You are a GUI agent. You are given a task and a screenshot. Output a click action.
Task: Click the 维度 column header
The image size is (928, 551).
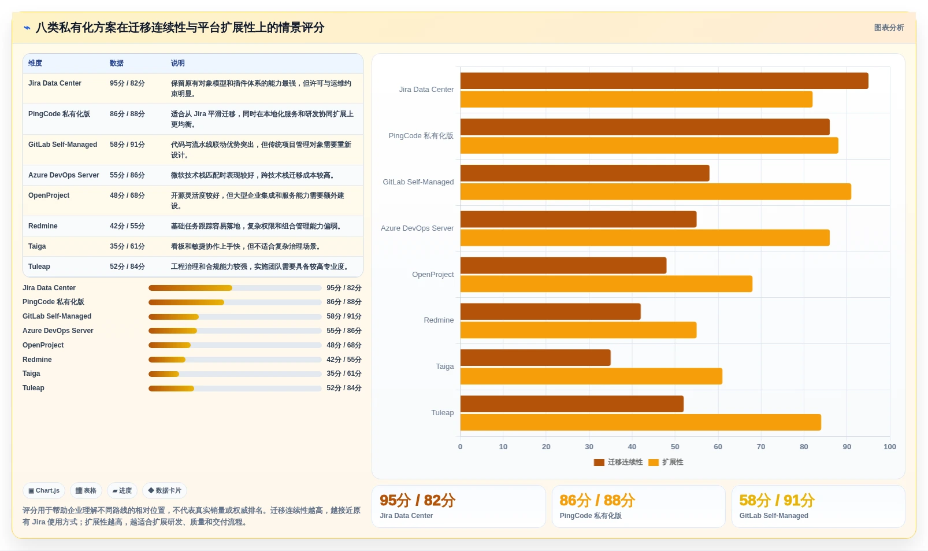click(x=35, y=63)
